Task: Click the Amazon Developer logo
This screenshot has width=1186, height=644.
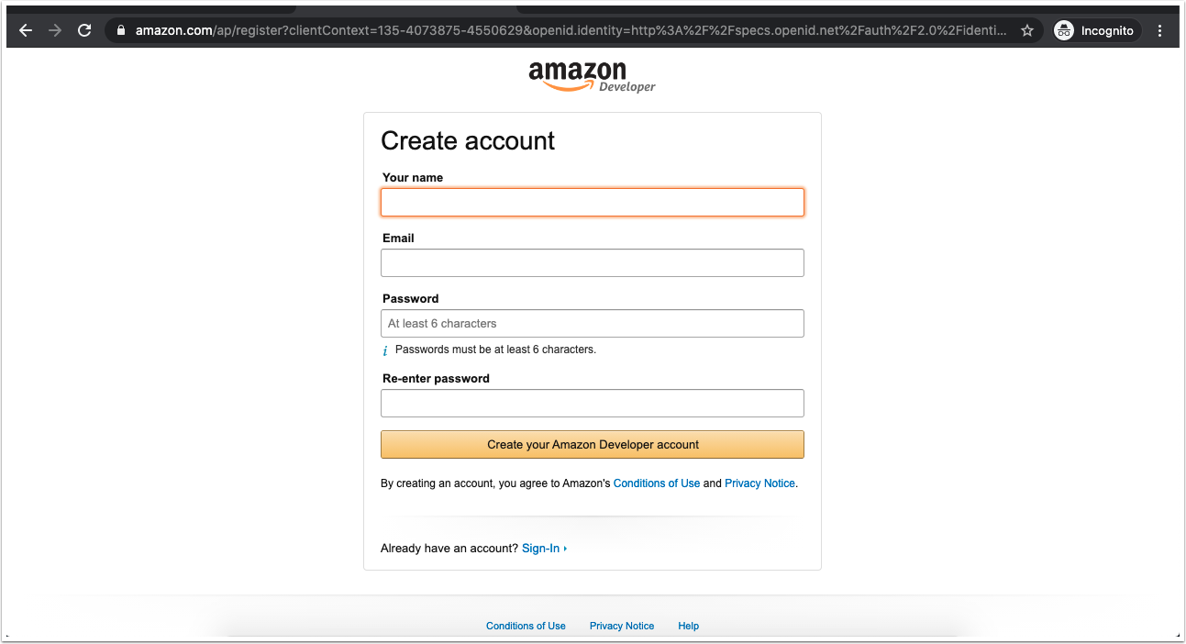Action: pos(592,77)
